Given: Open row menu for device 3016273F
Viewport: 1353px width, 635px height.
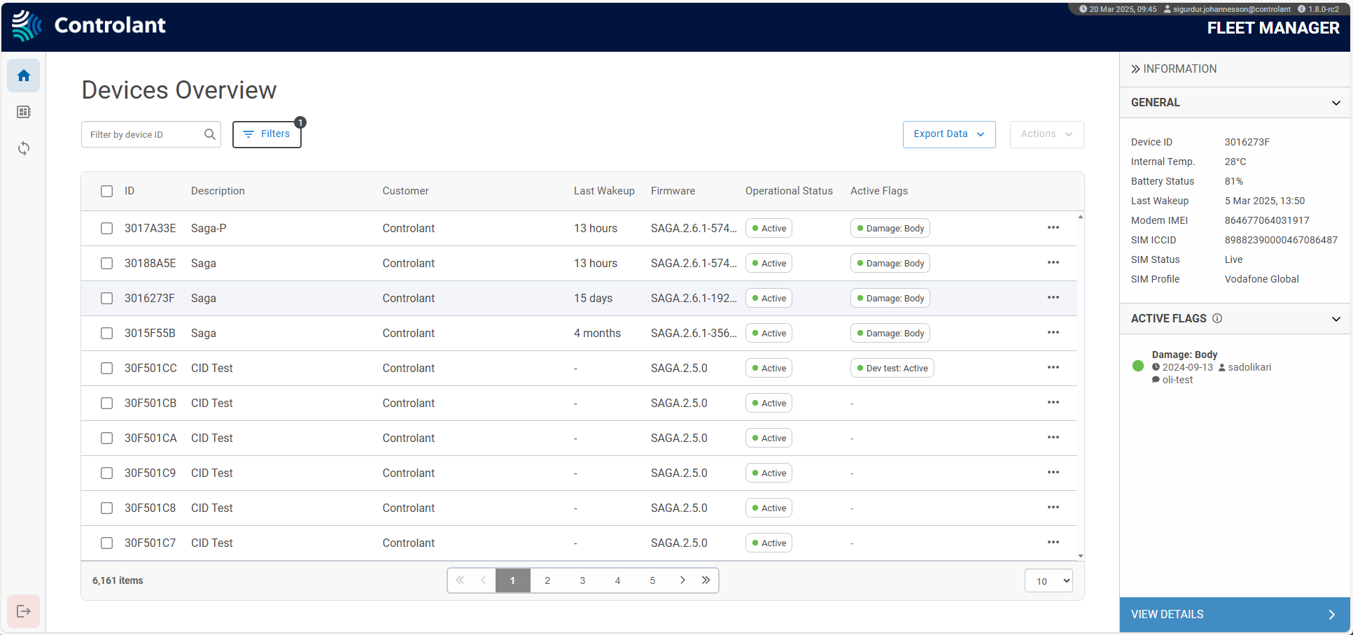Looking at the screenshot, I should (1053, 298).
